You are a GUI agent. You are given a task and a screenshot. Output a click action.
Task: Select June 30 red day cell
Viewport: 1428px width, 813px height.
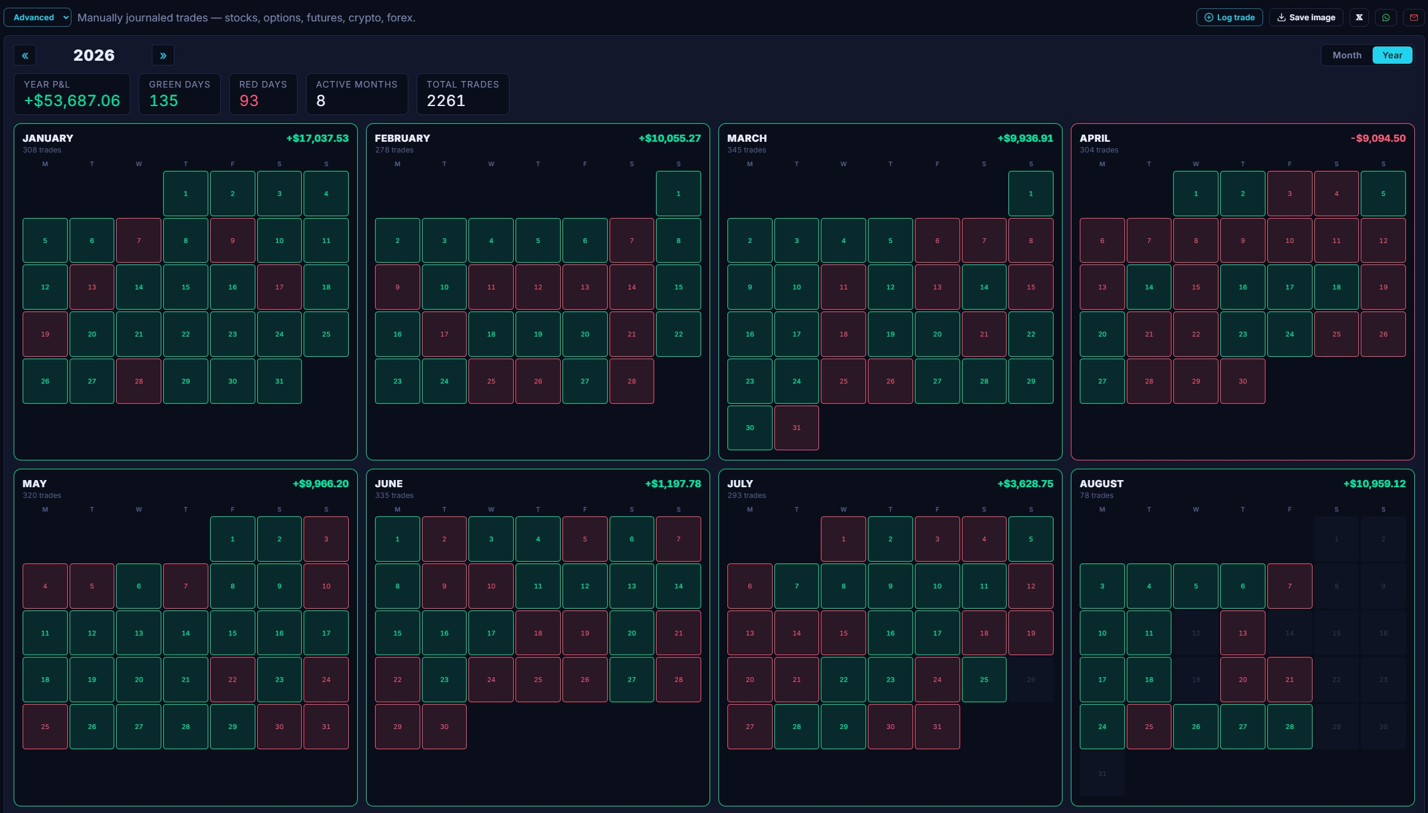(444, 727)
